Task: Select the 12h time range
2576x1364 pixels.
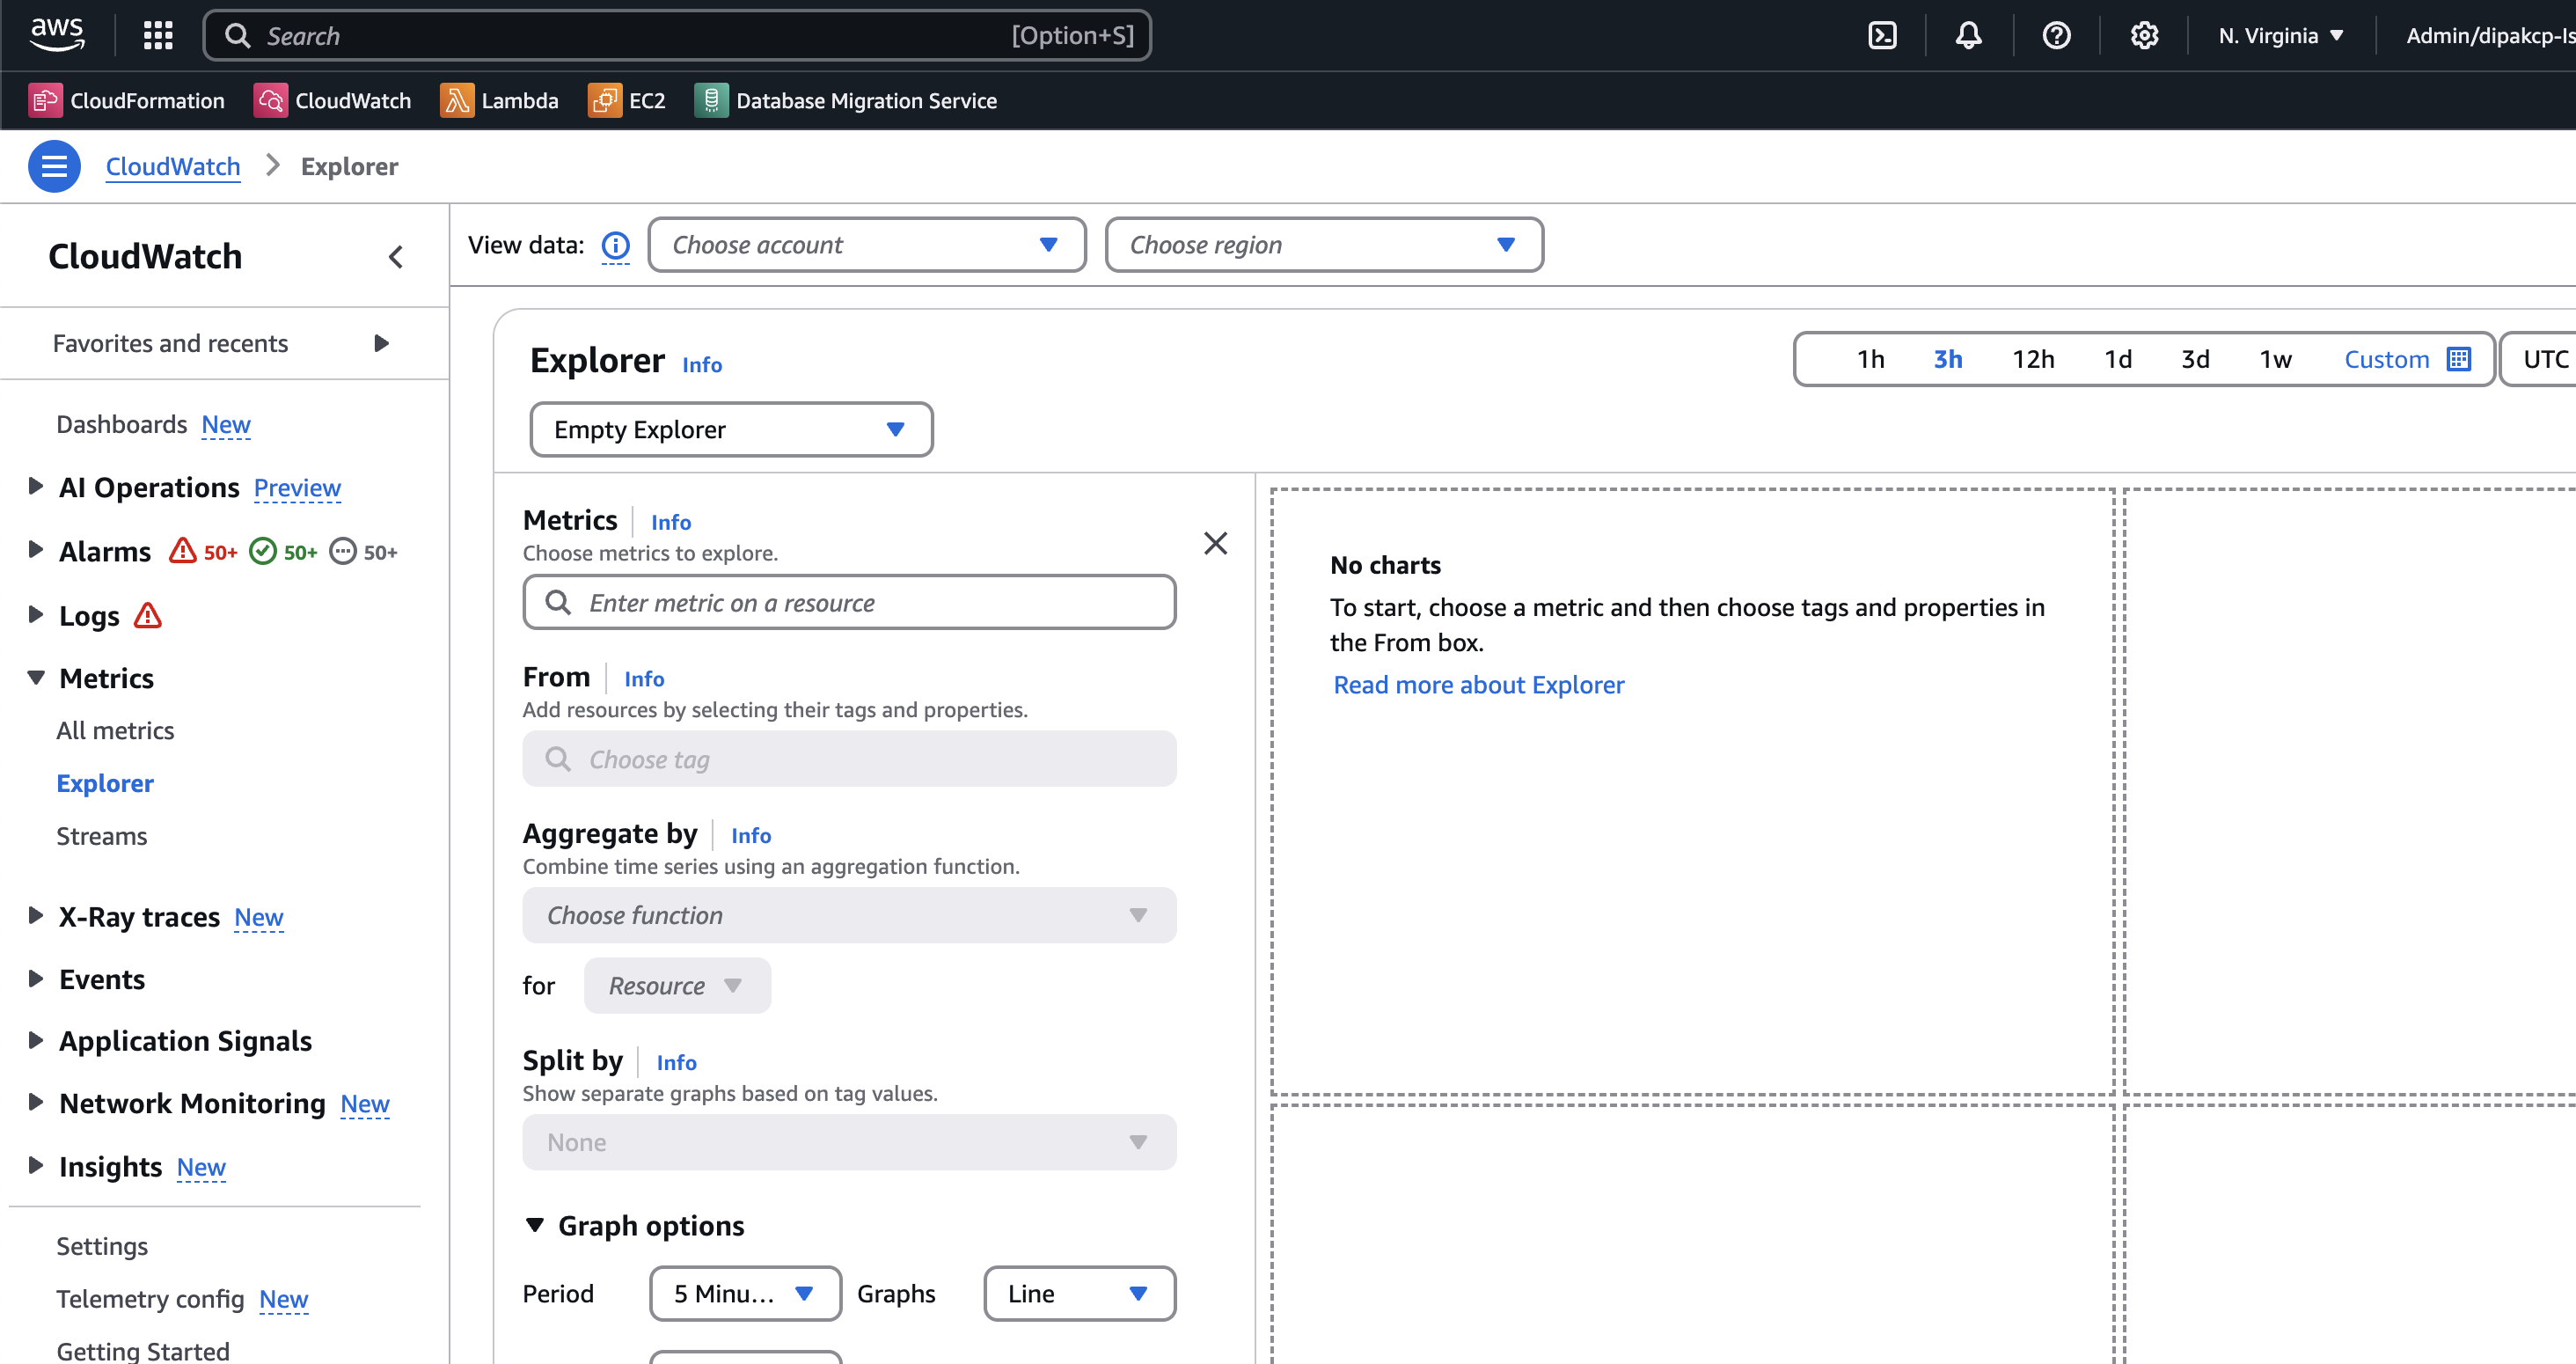Action: (2033, 359)
